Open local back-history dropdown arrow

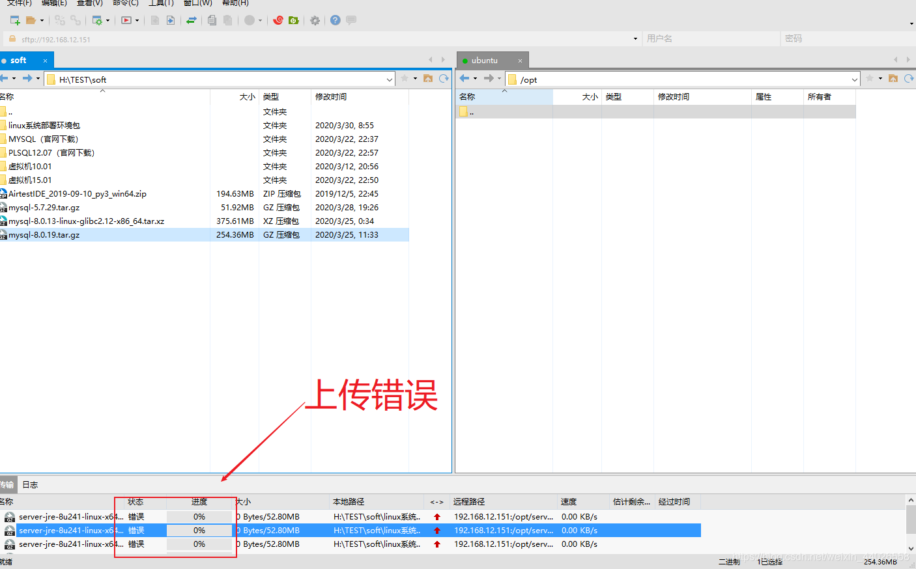coord(14,79)
